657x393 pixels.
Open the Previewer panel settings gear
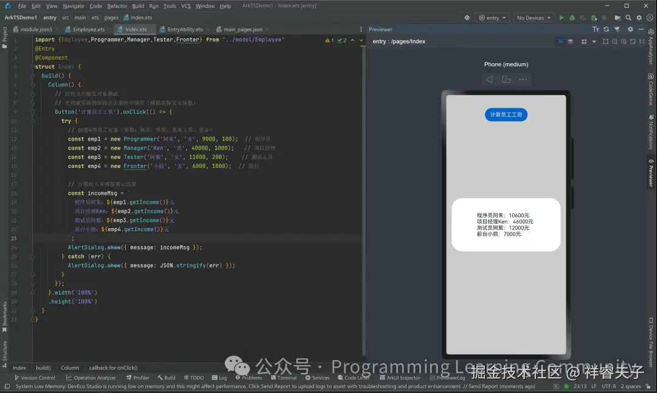[630, 29]
